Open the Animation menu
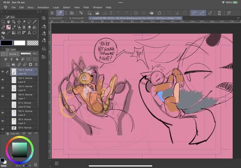 [43, 7]
